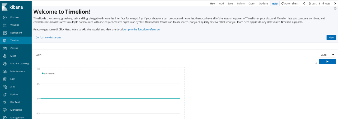Follow Jump to the function reference link
The height and width of the screenshot is (119, 338).
[x=142, y=29]
